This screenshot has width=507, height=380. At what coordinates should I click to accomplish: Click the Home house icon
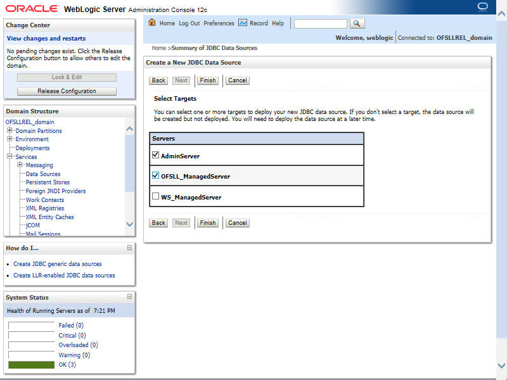click(152, 23)
